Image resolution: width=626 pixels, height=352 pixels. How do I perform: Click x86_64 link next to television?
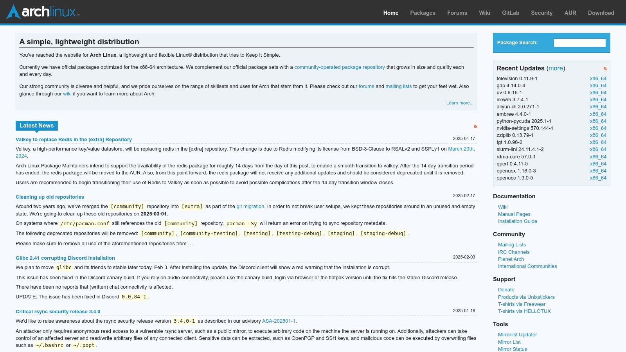598,79
